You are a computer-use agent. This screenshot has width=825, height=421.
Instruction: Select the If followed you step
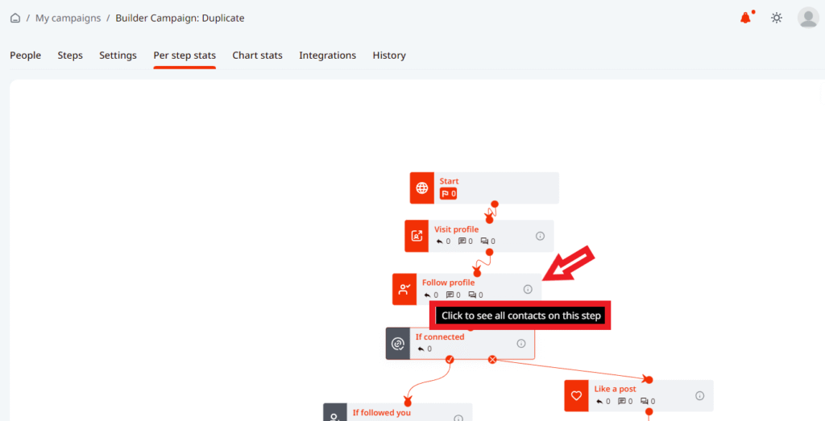381,413
